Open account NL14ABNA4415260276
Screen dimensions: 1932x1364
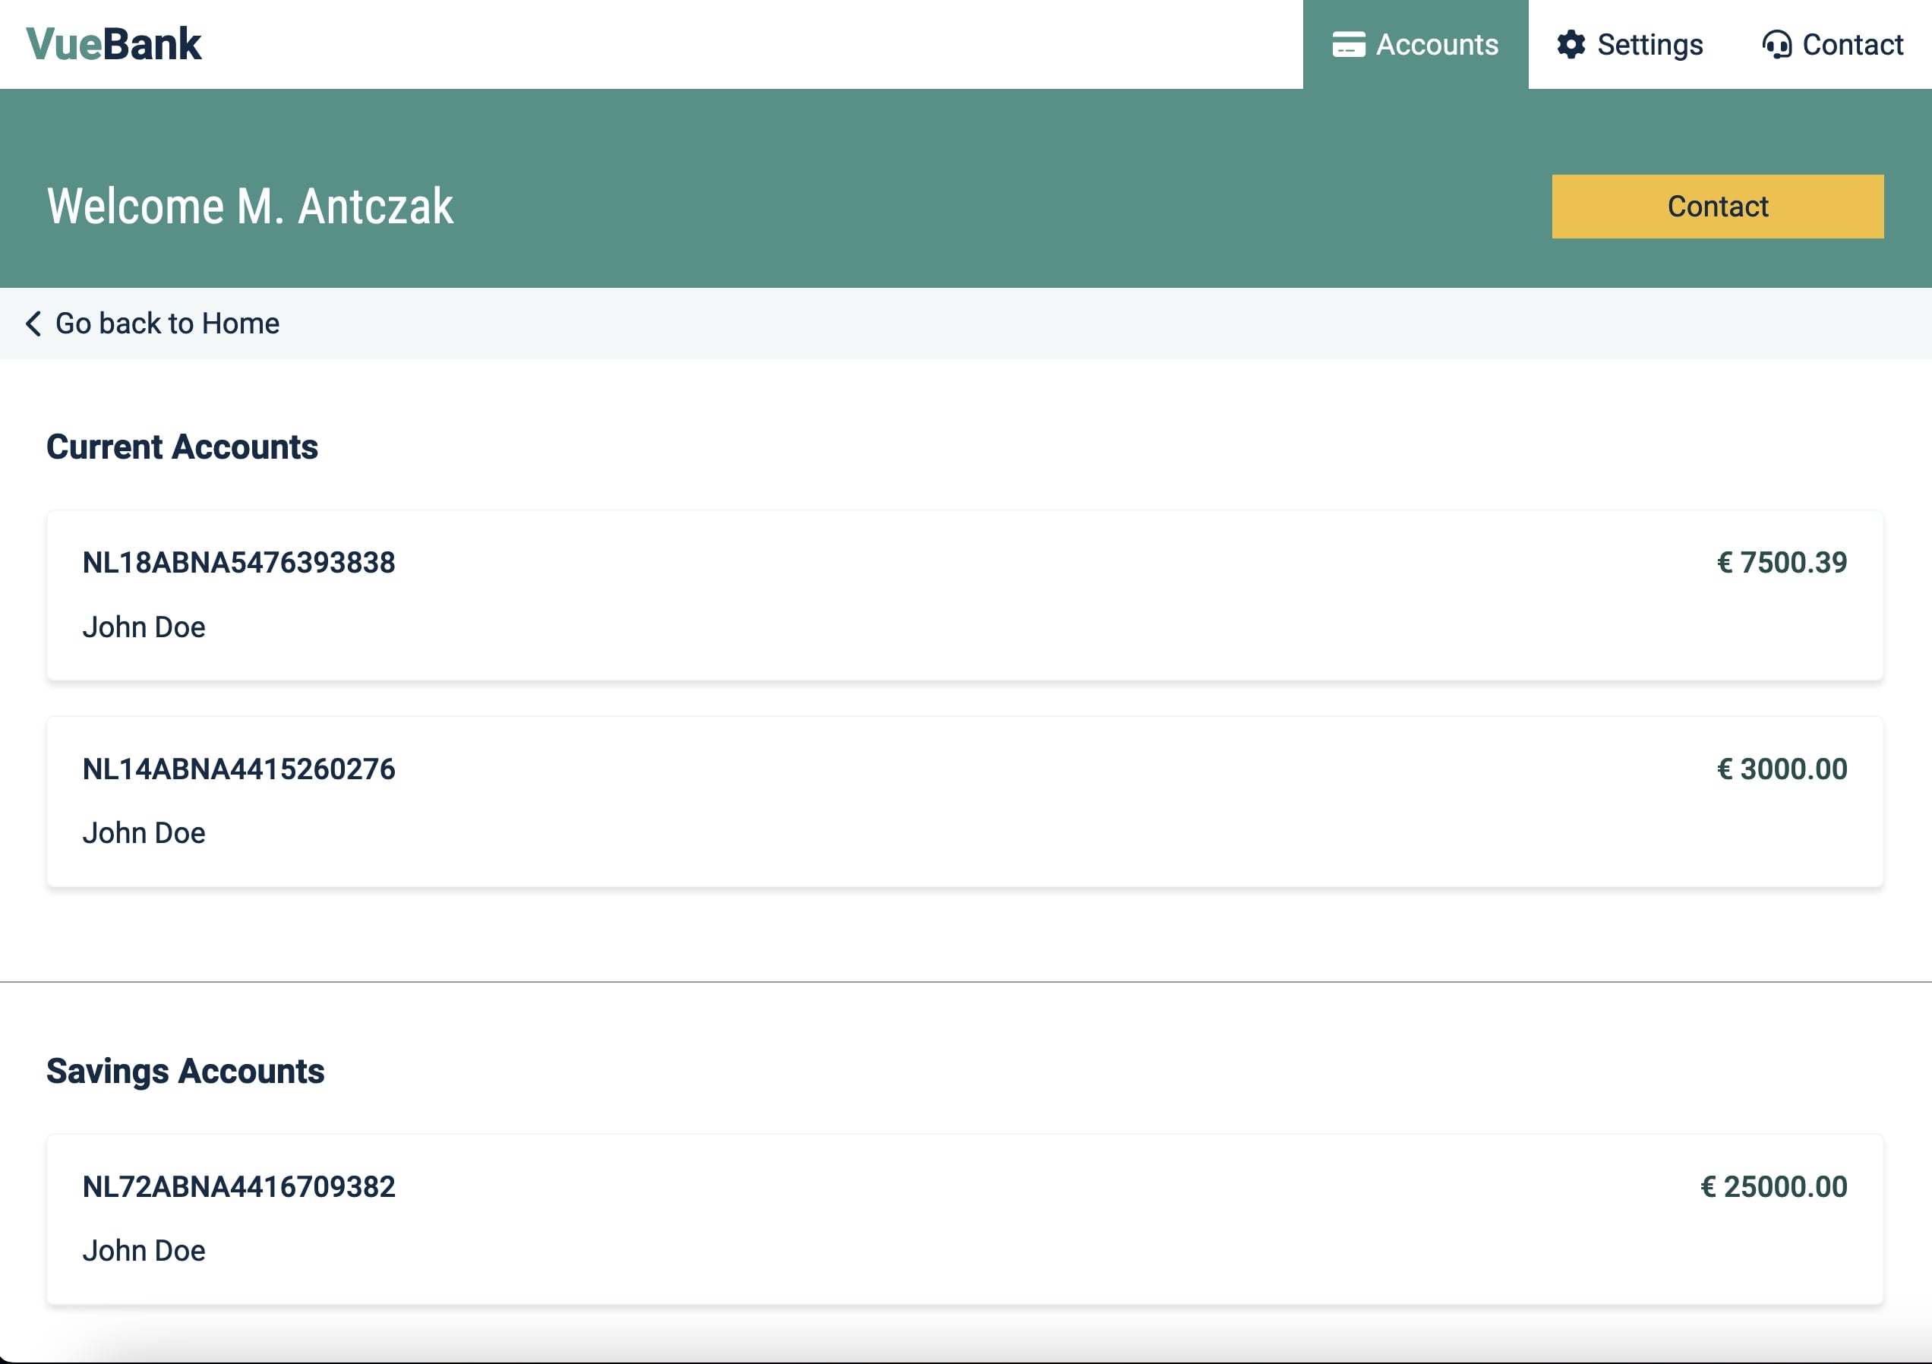(239, 769)
